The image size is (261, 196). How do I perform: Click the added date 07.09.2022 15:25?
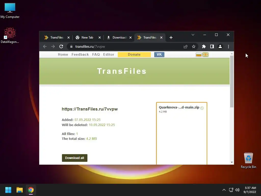pyautogui.click(x=87, y=120)
